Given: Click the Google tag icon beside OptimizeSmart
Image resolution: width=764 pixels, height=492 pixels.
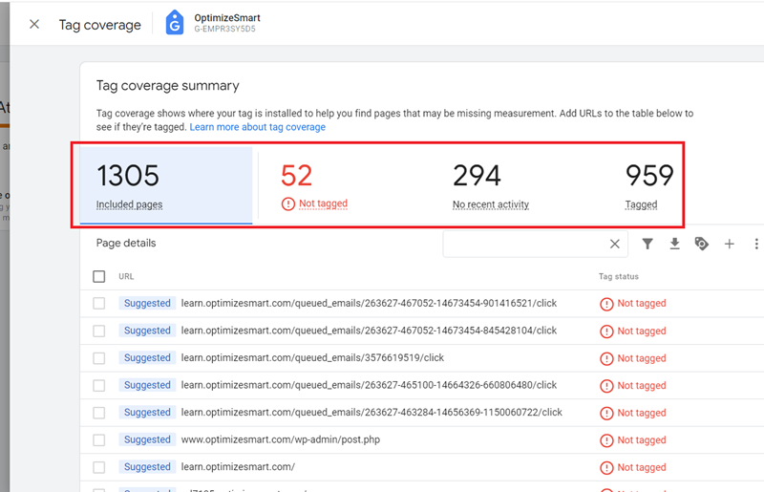Looking at the screenshot, I should 175,23.
